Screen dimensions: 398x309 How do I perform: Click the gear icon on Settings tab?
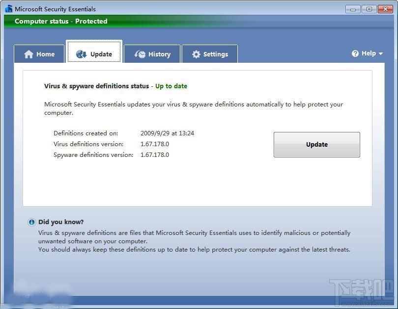click(196, 54)
